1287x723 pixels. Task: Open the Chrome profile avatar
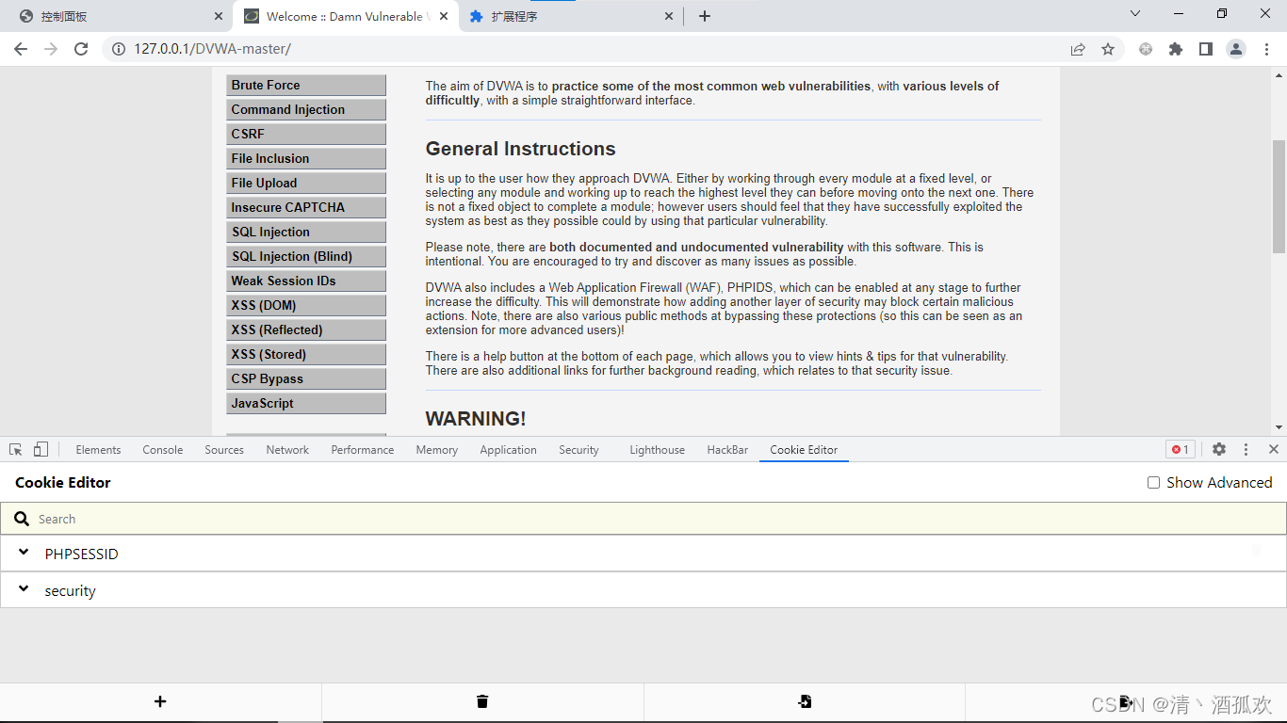point(1236,49)
